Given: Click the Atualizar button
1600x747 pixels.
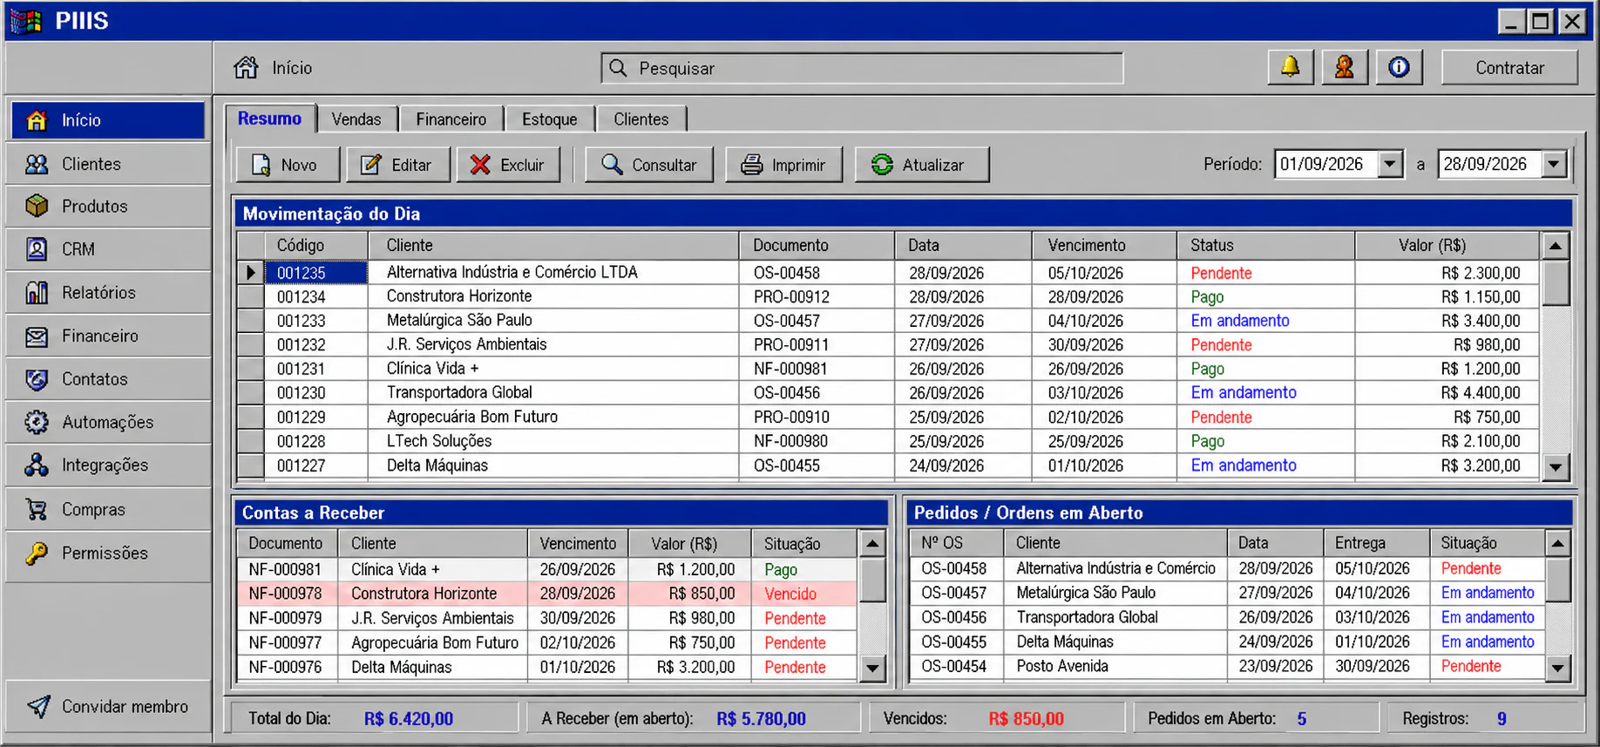Looking at the screenshot, I should [x=922, y=165].
